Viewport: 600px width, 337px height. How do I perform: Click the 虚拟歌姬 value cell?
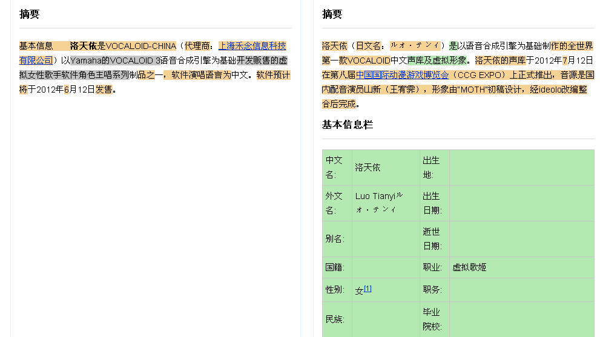point(521,267)
